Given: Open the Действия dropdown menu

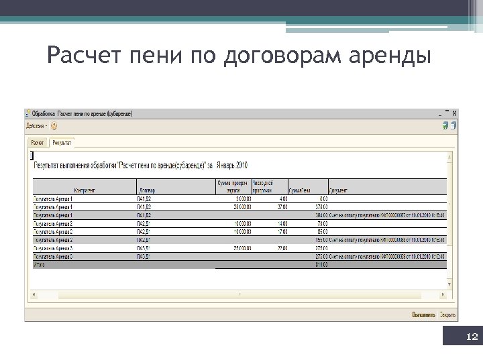Looking at the screenshot, I should pyautogui.click(x=37, y=126).
